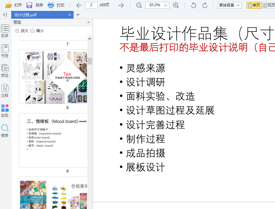Screen dimensions: 275x209
Task: Click the Save As (另存) disk icon
Action: [x=29, y=5]
